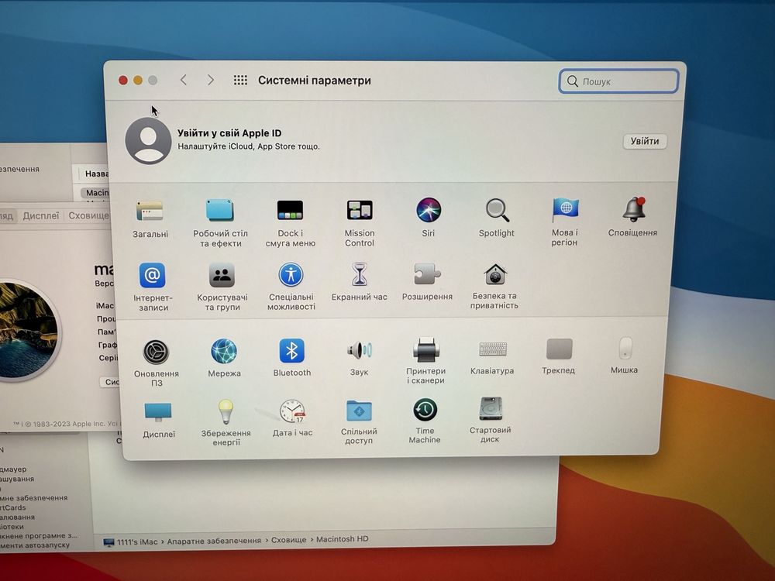Click Сховище in bottom path bar

coord(288,540)
